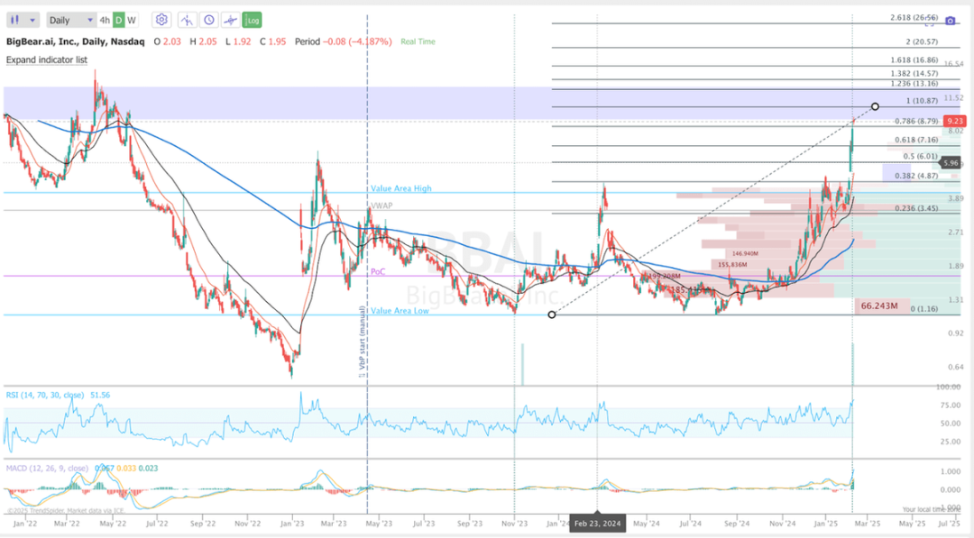Click the Mar '25 time axis label
The image size is (974, 538).
click(868, 523)
